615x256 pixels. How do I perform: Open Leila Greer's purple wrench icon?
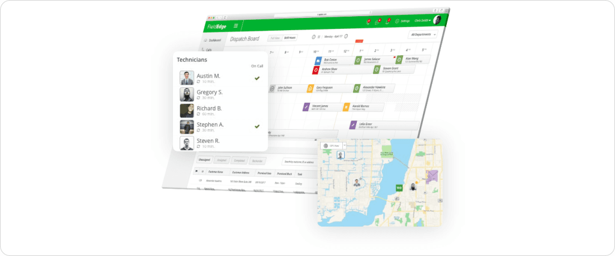(x=353, y=125)
